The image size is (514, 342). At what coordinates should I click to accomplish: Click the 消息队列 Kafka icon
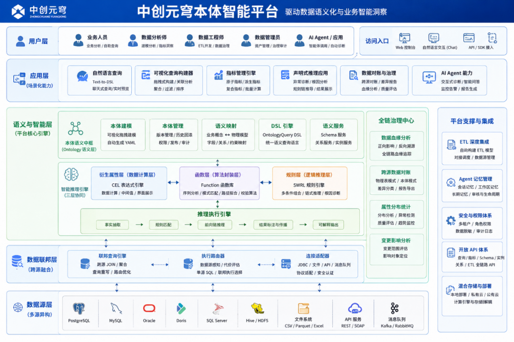[x=395, y=308]
